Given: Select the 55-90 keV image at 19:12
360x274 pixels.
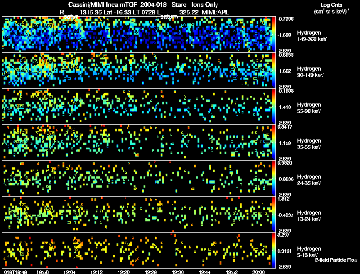Looking at the screenshot, I should (96, 106).
